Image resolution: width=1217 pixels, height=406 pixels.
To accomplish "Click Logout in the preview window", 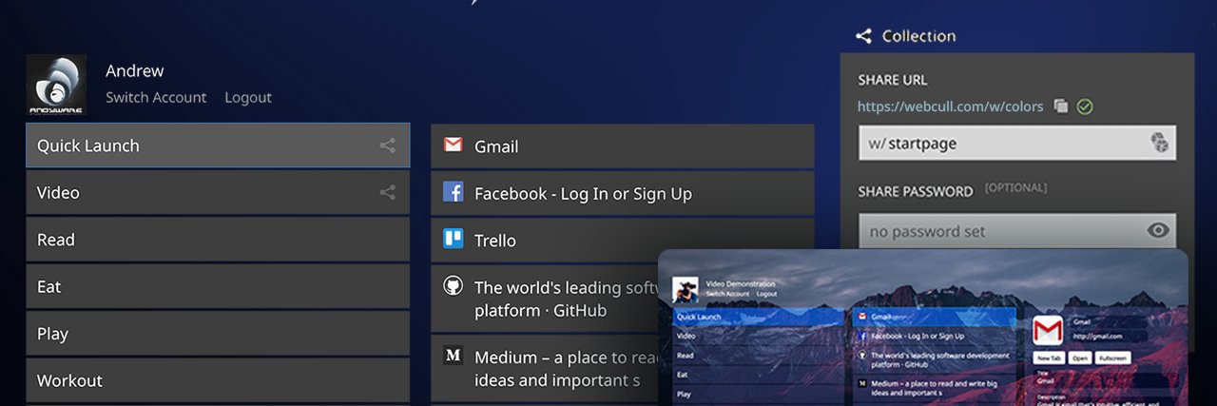I will pos(767,294).
